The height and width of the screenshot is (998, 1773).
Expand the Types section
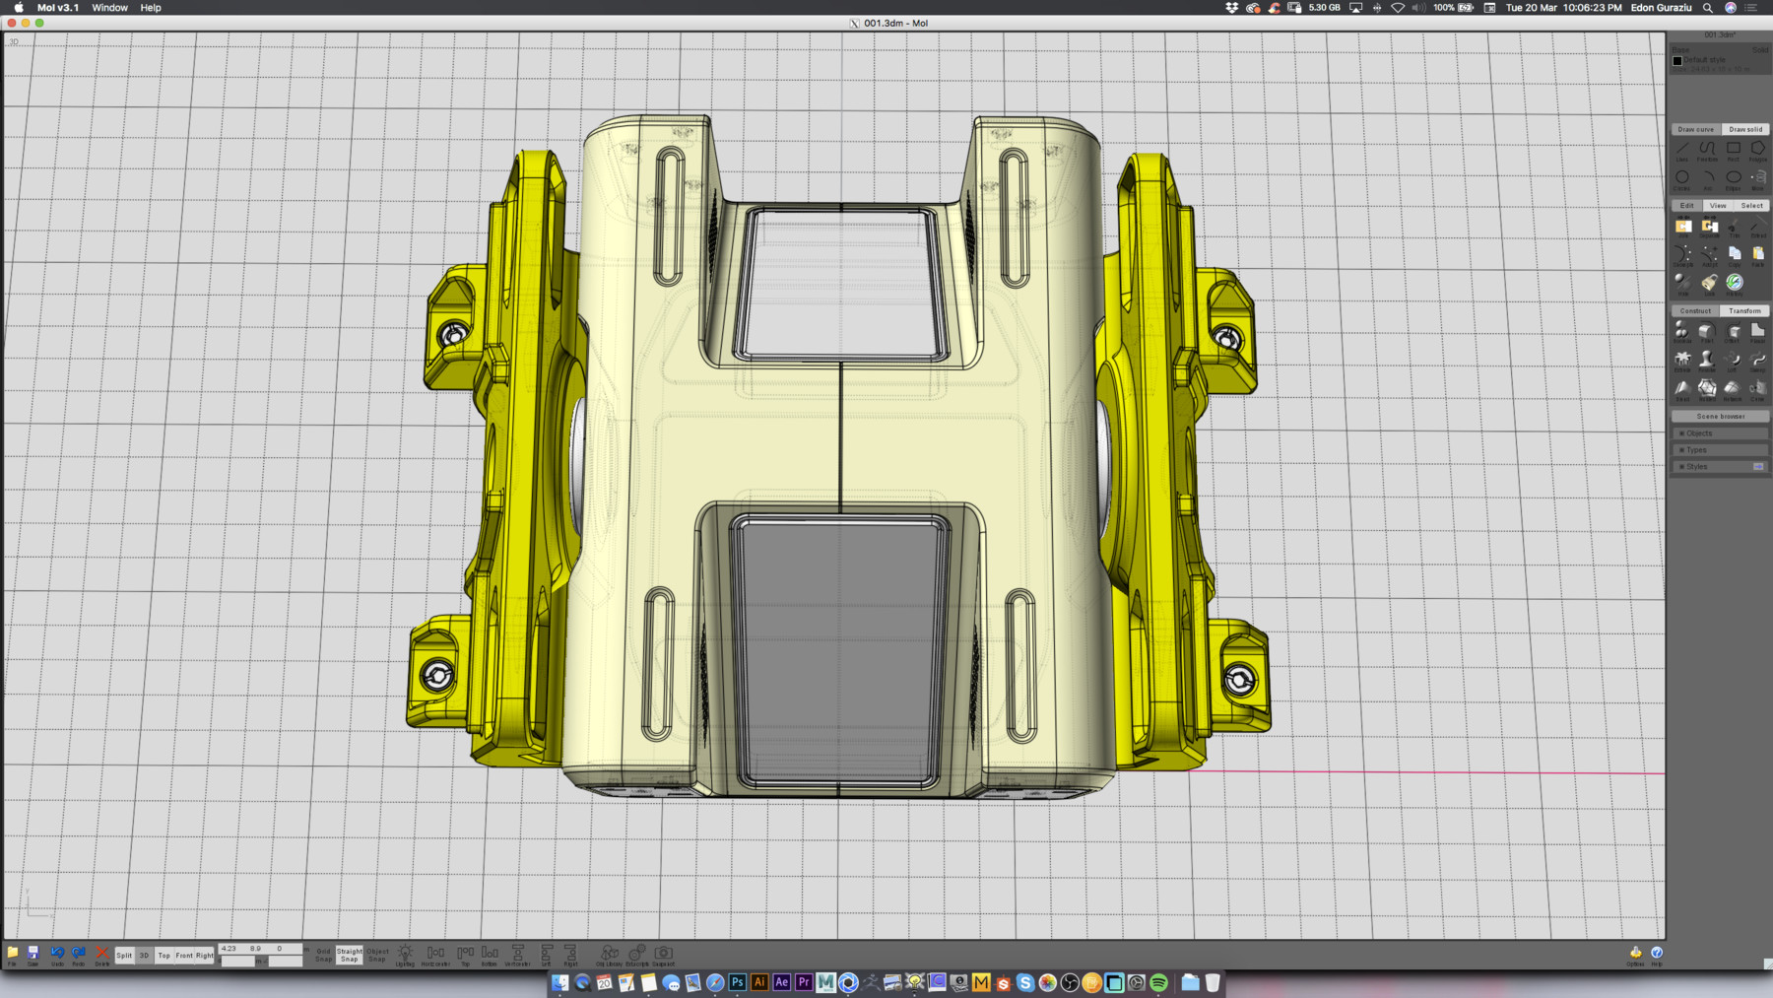(x=1693, y=448)
